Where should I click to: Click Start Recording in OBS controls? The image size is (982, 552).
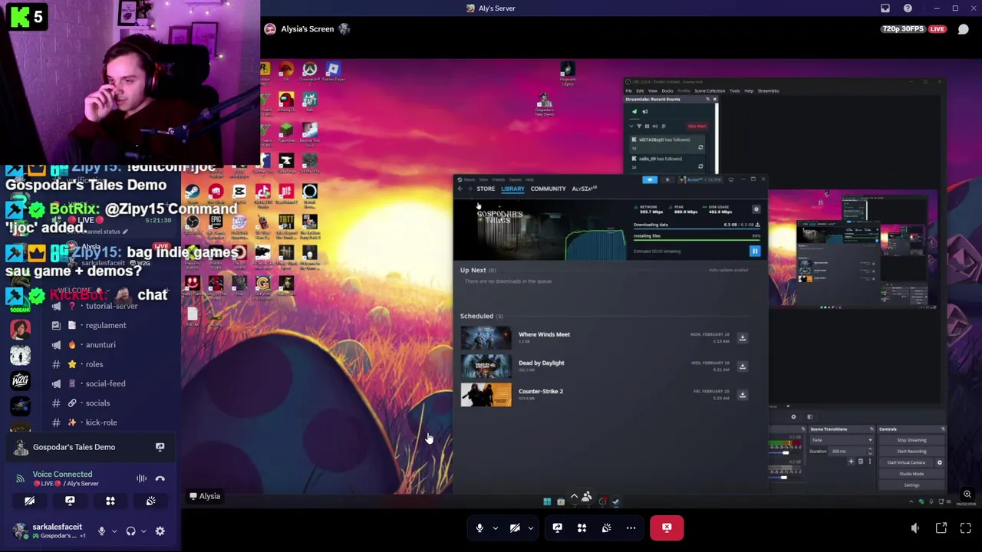[x=911, y=451]
